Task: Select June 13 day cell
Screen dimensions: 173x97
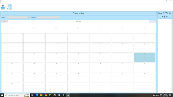Action: [100, 58]
